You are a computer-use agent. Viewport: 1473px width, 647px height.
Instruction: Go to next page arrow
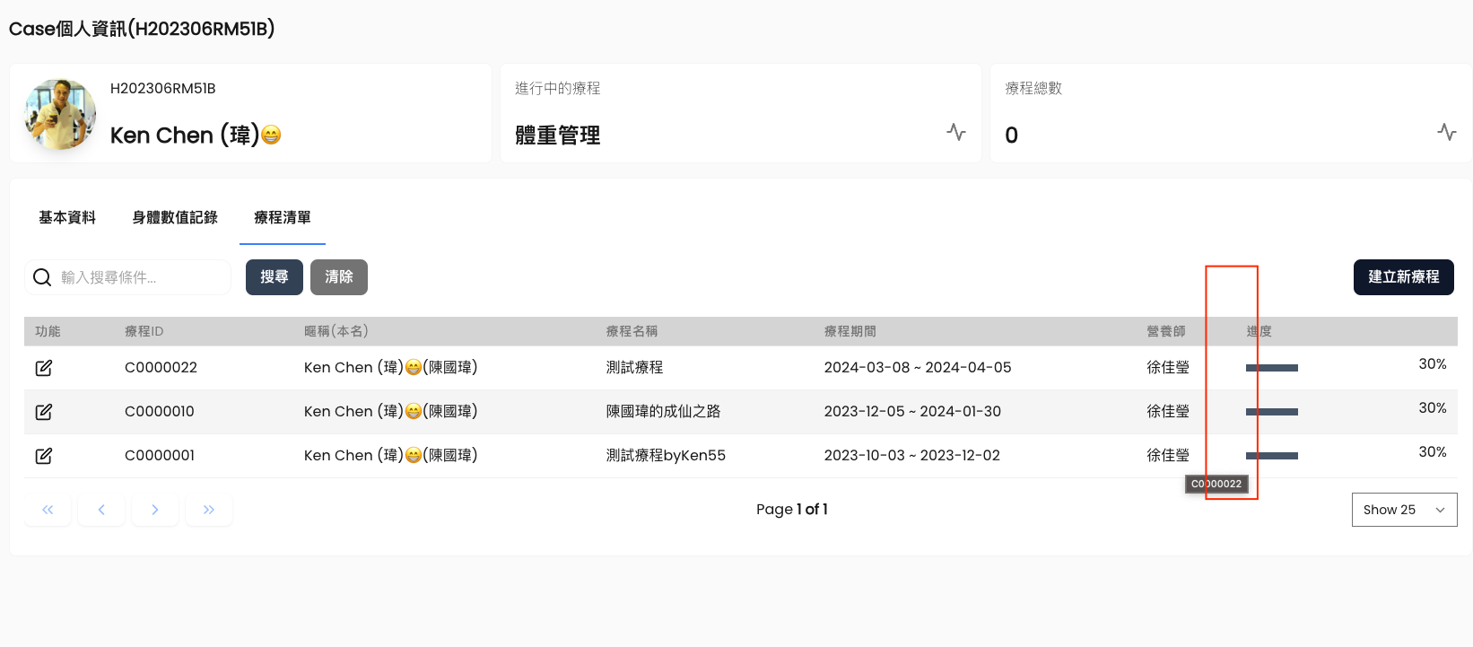tap(155, 510)
